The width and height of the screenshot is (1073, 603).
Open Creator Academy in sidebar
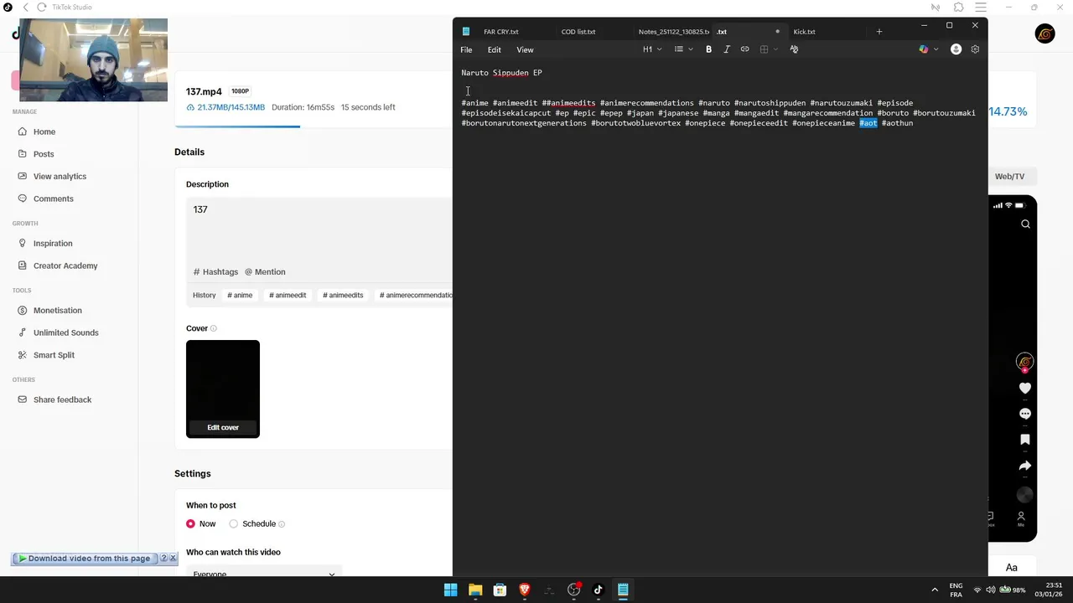point(65,265)
